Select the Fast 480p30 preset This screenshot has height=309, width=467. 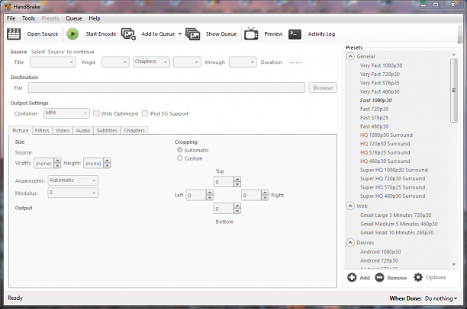(374, 126)
